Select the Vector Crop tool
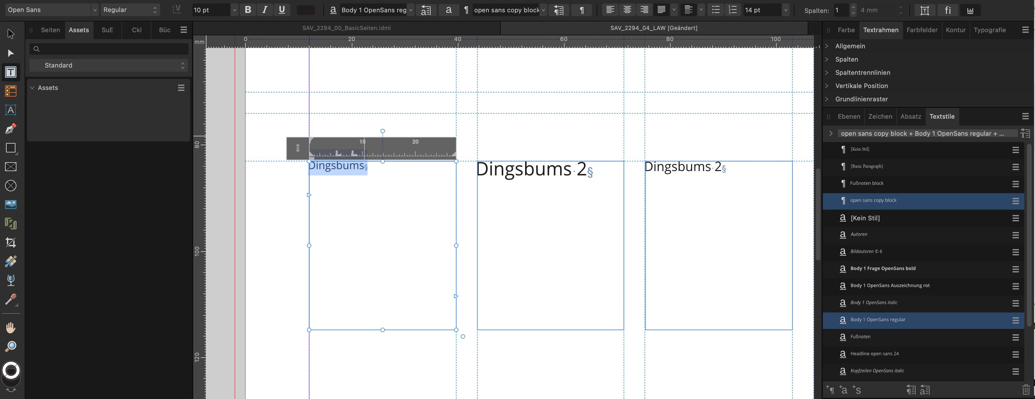Viewport: 1035px width, 399px height. tap(11, 242)
